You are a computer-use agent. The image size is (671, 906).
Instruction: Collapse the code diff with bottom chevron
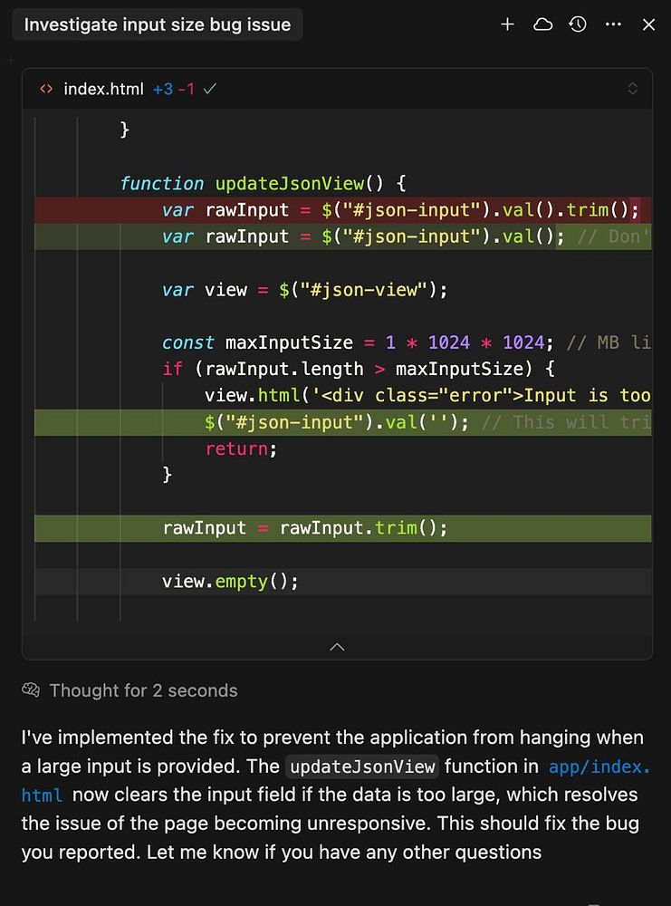(x=337, y=647)
